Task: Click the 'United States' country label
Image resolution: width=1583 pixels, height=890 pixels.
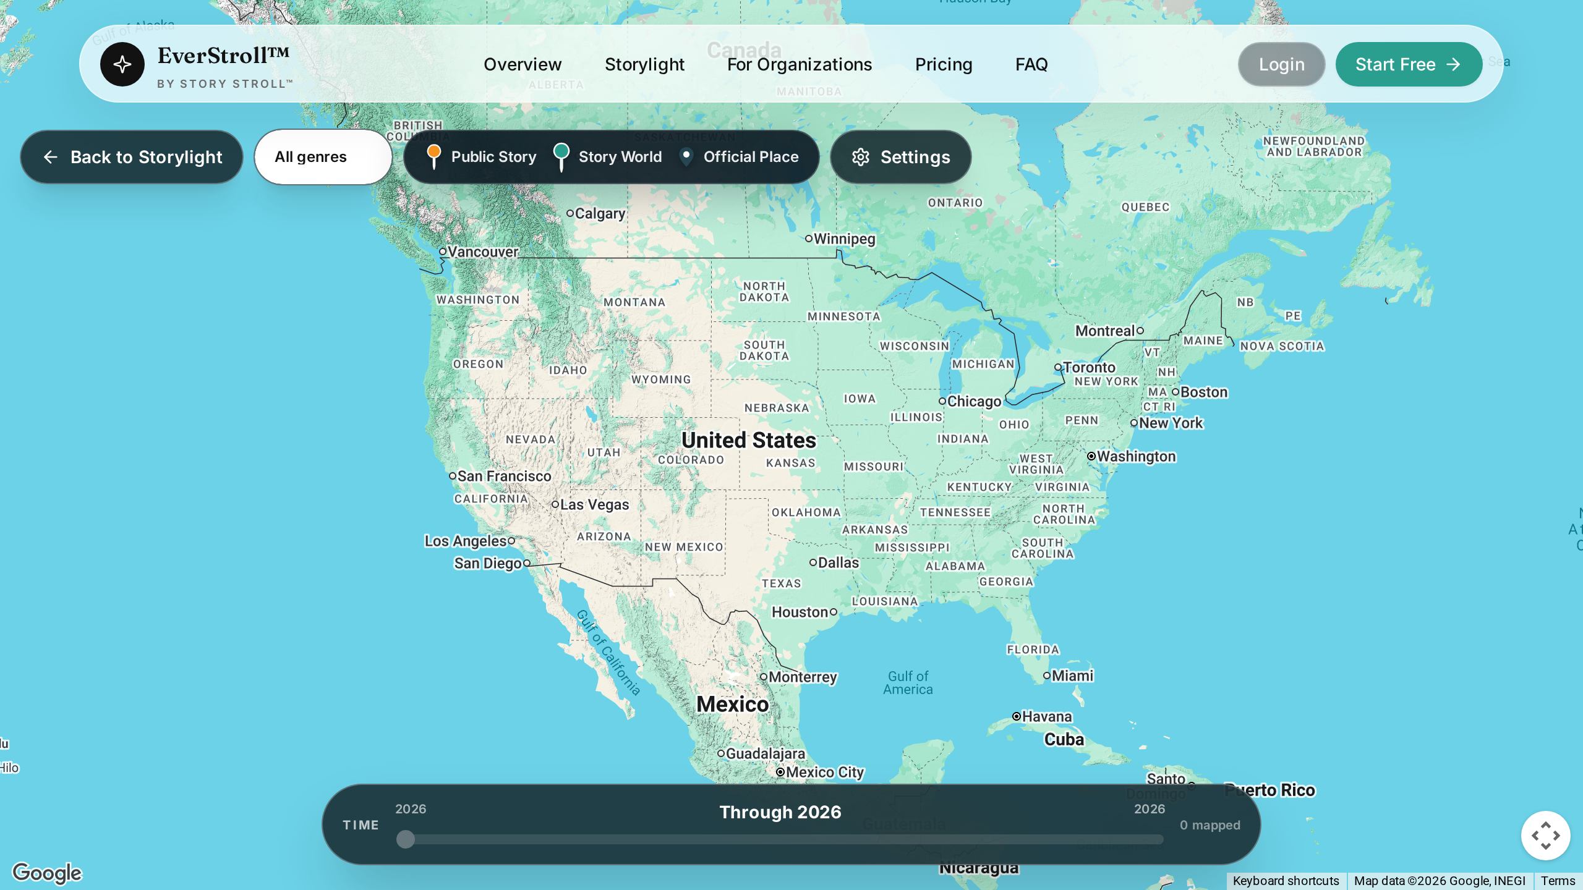Action: click(749, 440)
